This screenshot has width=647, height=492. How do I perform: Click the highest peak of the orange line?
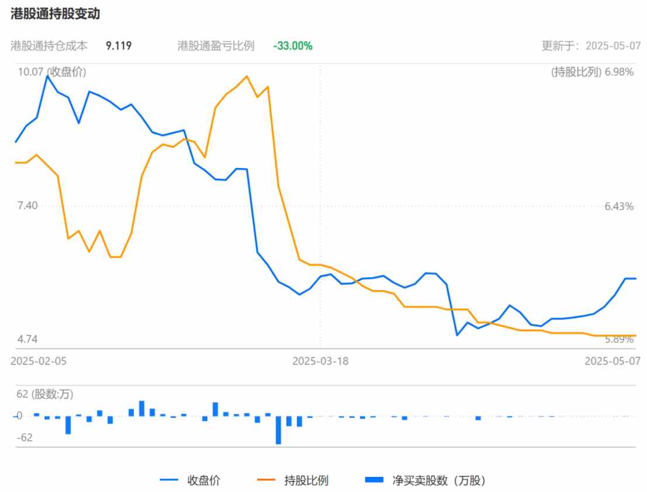[247, 76]
